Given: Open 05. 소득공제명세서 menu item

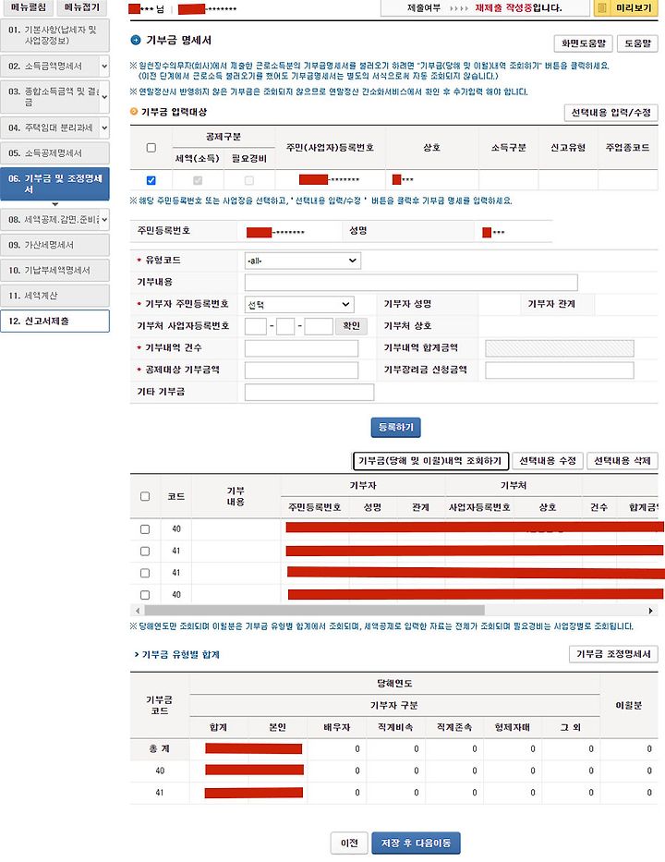Looking at the screenshot, I should (x=55, y=152).
